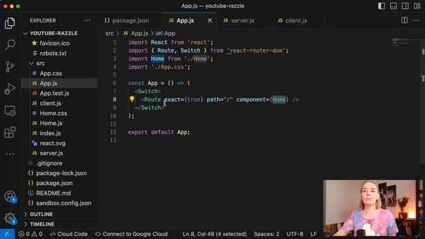Toggle Primary Side Bar layout button
425x239 pixels.
coord(381,6)
